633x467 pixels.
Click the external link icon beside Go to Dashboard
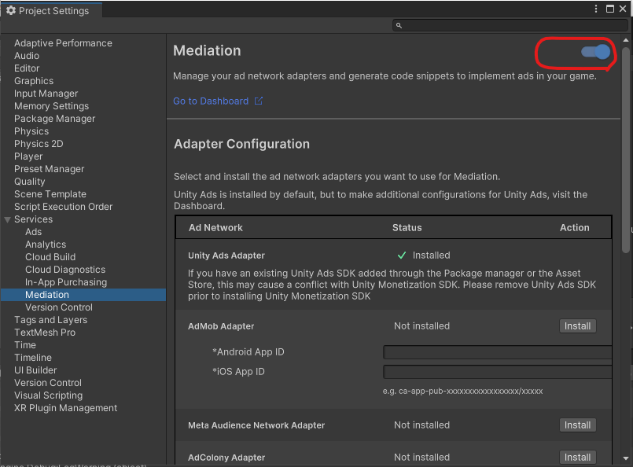point(259,101)
